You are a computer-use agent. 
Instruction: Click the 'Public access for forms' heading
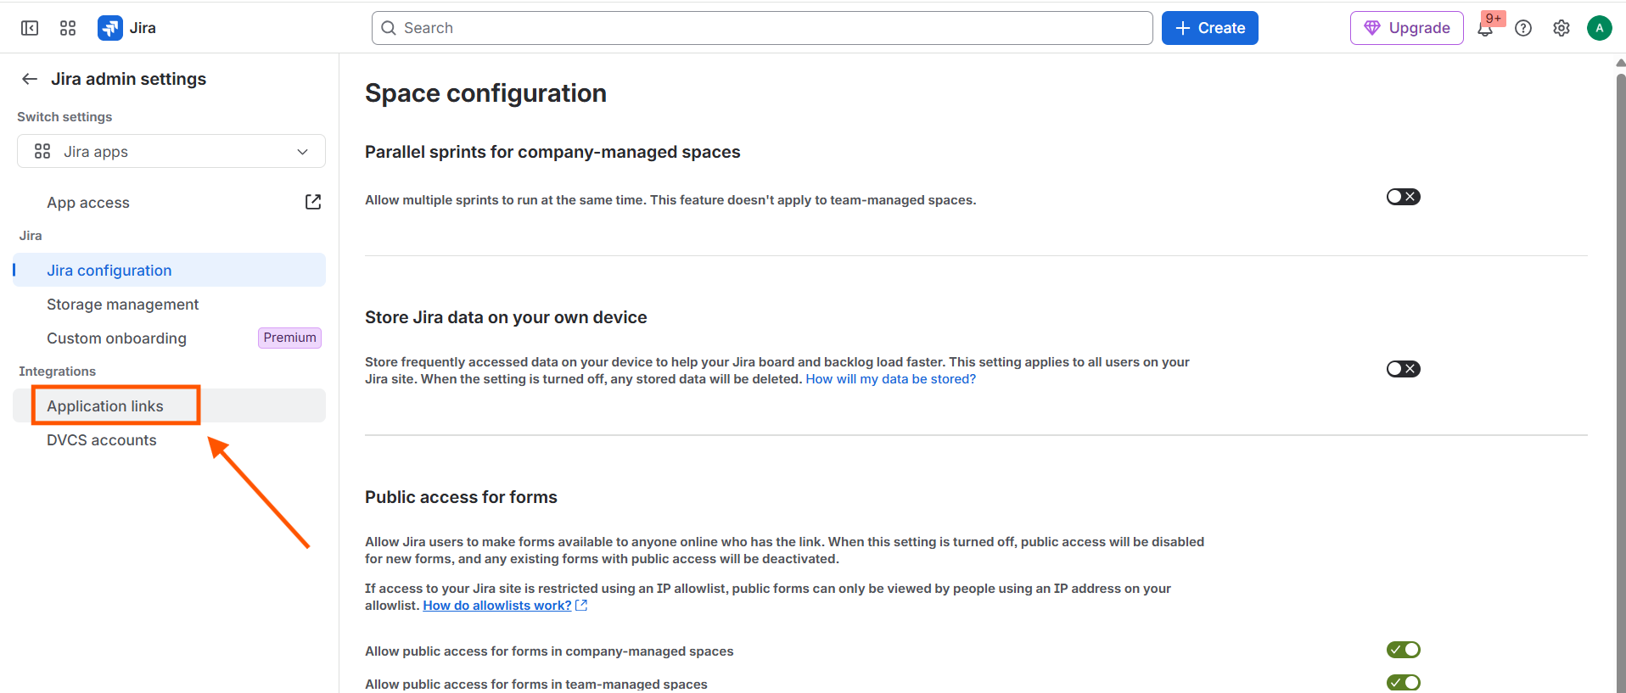(x=461, y=497)
